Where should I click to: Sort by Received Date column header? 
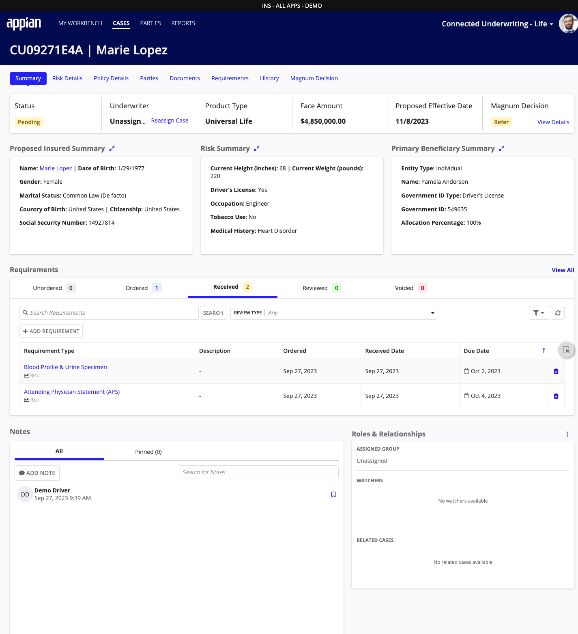385,351
